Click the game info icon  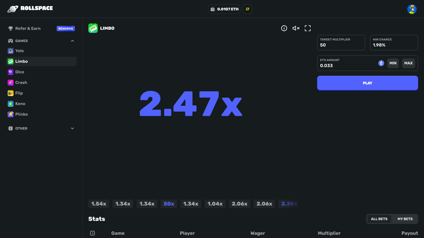click(284, 28)
